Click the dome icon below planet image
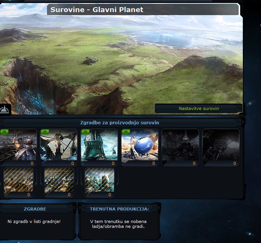The height and width of the screenshot is (243, 261). [x=5, y=109]
